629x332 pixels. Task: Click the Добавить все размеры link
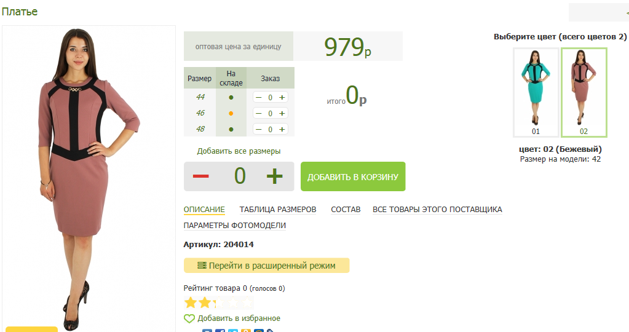239,151
